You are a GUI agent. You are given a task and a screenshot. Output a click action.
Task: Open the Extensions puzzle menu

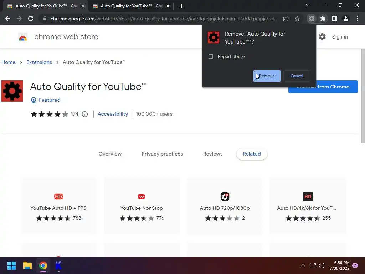[x=323, y=19]
